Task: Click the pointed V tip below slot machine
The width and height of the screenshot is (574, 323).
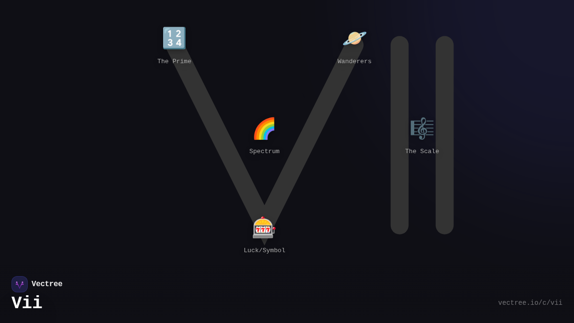Action: coord(264,242)
